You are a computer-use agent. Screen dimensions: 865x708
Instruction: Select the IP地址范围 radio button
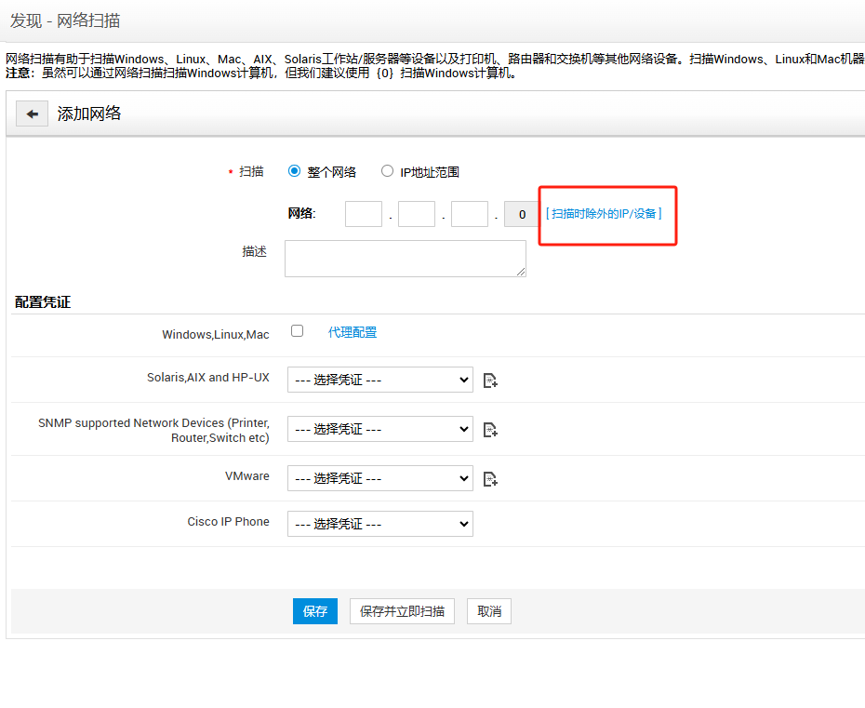388,171
